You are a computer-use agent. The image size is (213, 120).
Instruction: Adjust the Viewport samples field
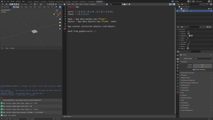point(202,67)
